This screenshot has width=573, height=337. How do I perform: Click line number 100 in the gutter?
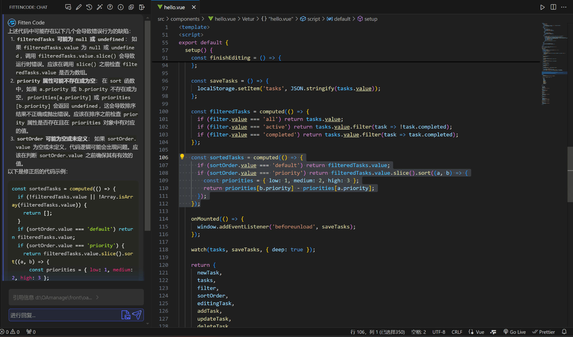(x=164, y=111)
